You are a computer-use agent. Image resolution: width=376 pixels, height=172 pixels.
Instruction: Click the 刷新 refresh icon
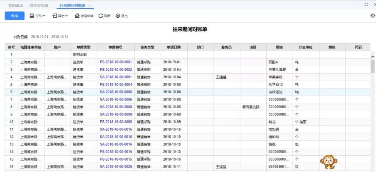101,16
